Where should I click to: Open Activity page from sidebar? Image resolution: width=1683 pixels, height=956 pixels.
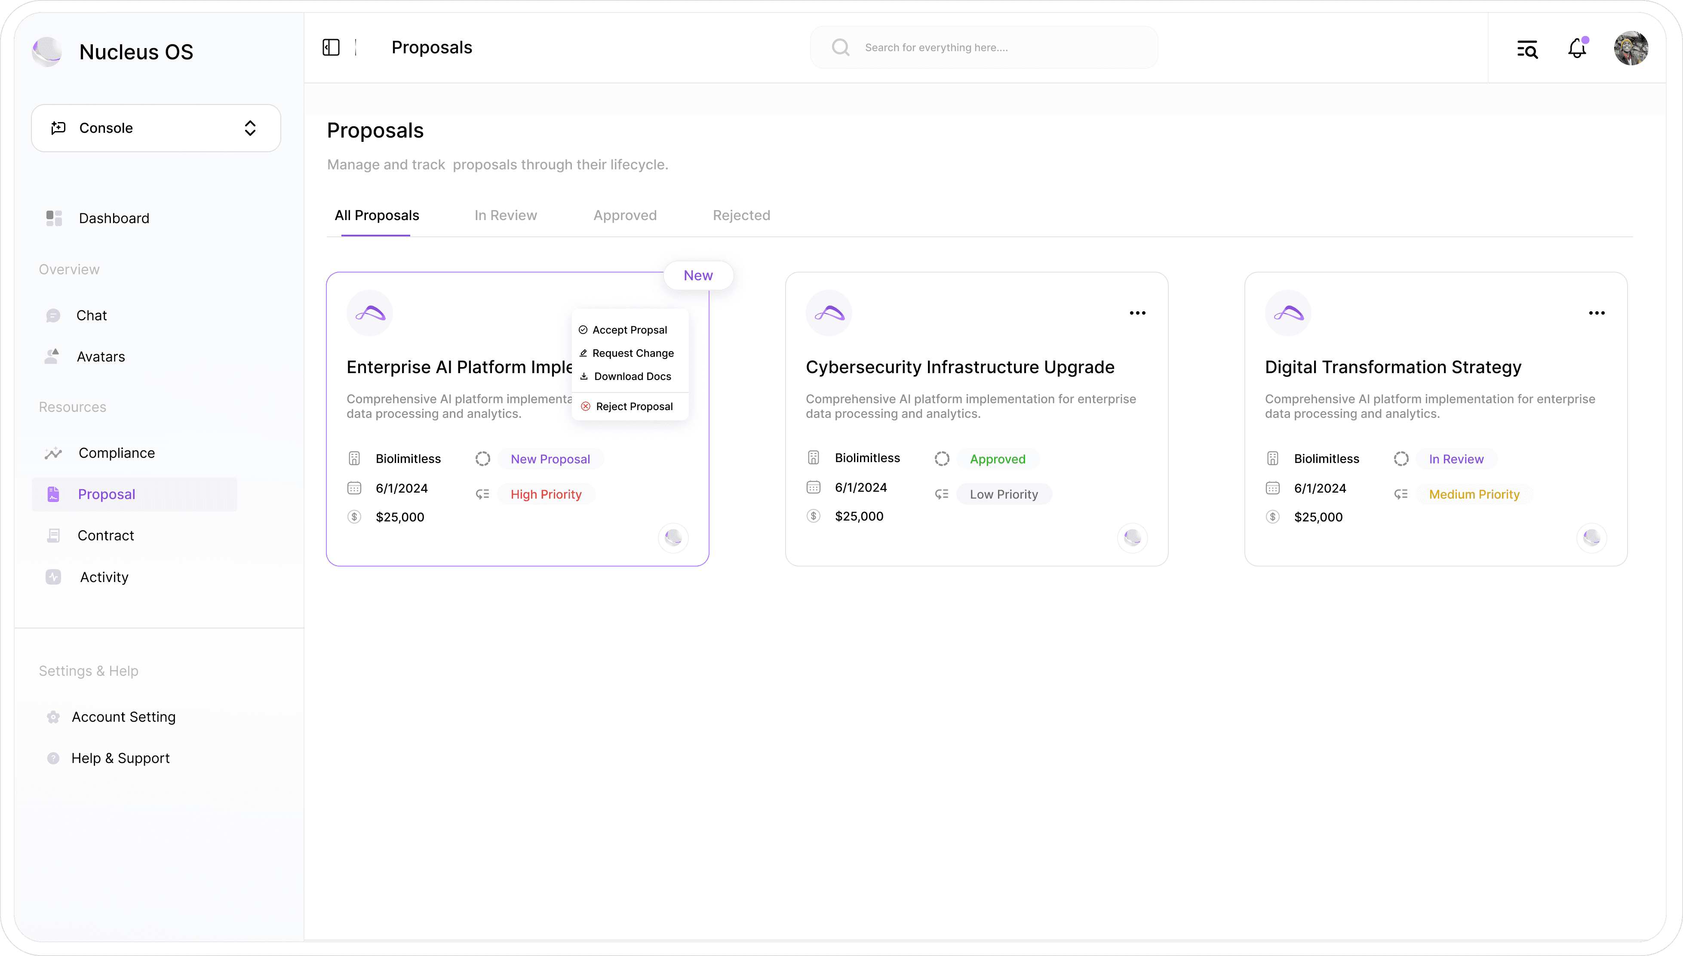(x=104, y=577)
